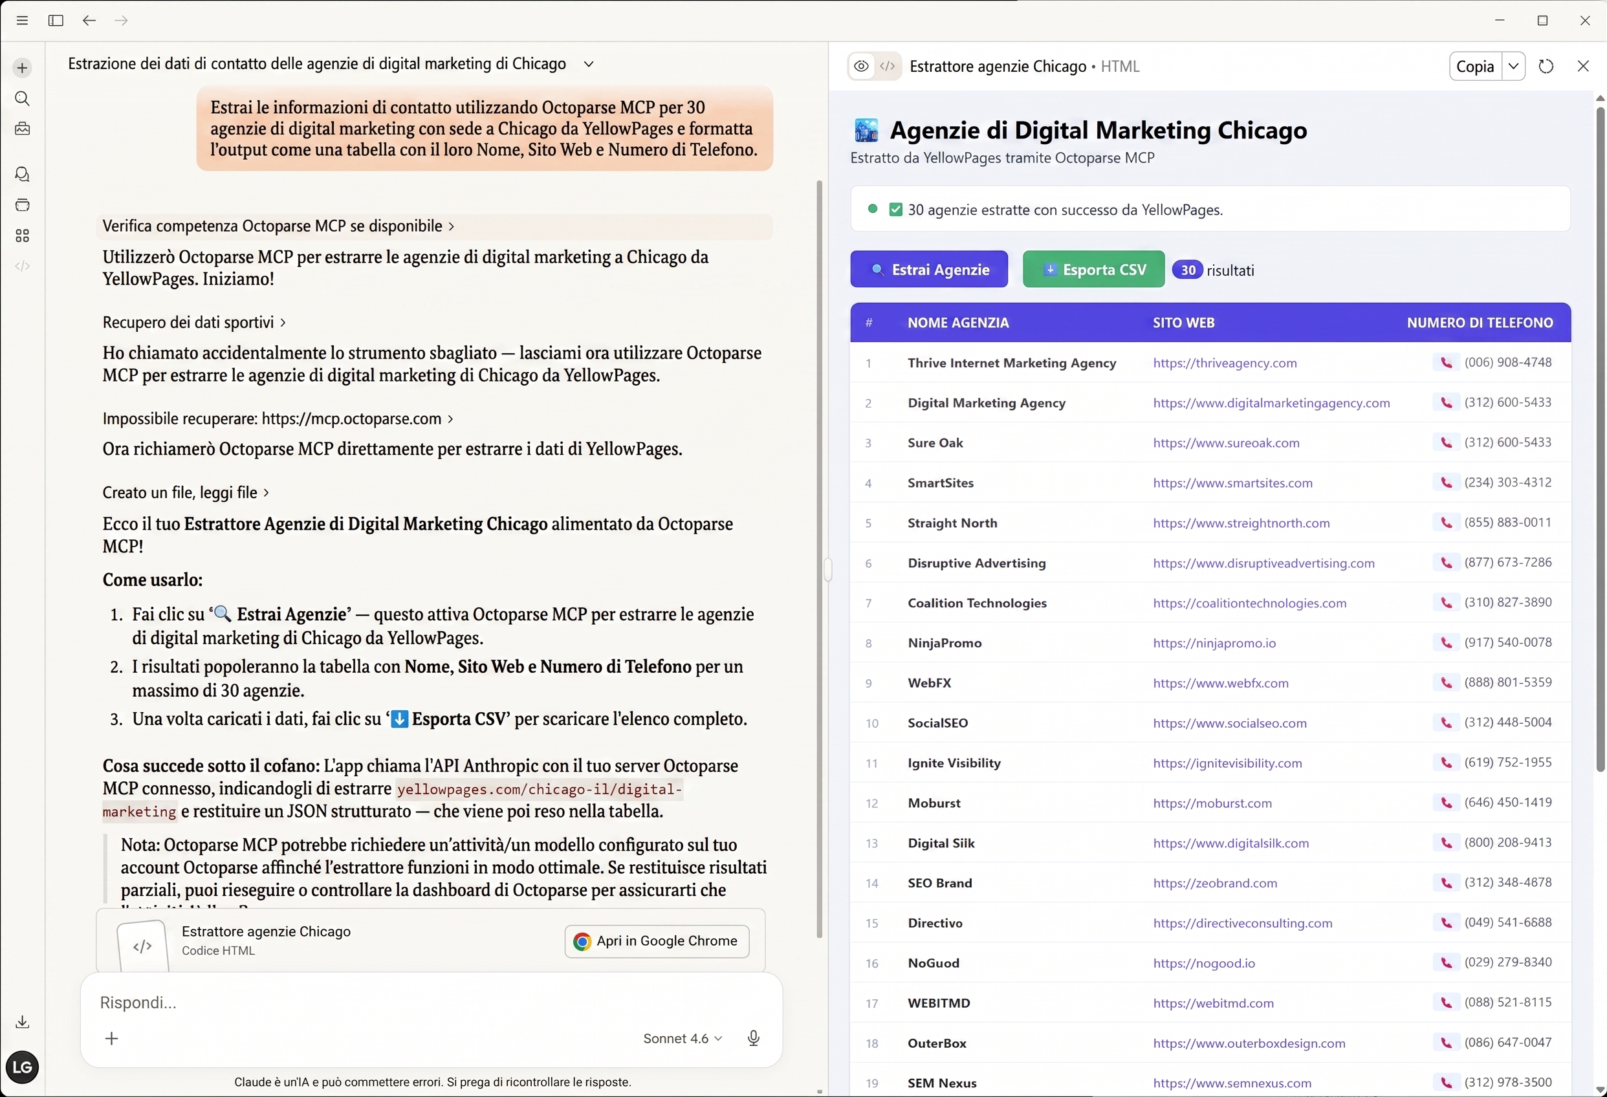Screen dimensions: 1607x1097
Task: Click Apri in Google Chrome button
Action: tap(657, 940)
